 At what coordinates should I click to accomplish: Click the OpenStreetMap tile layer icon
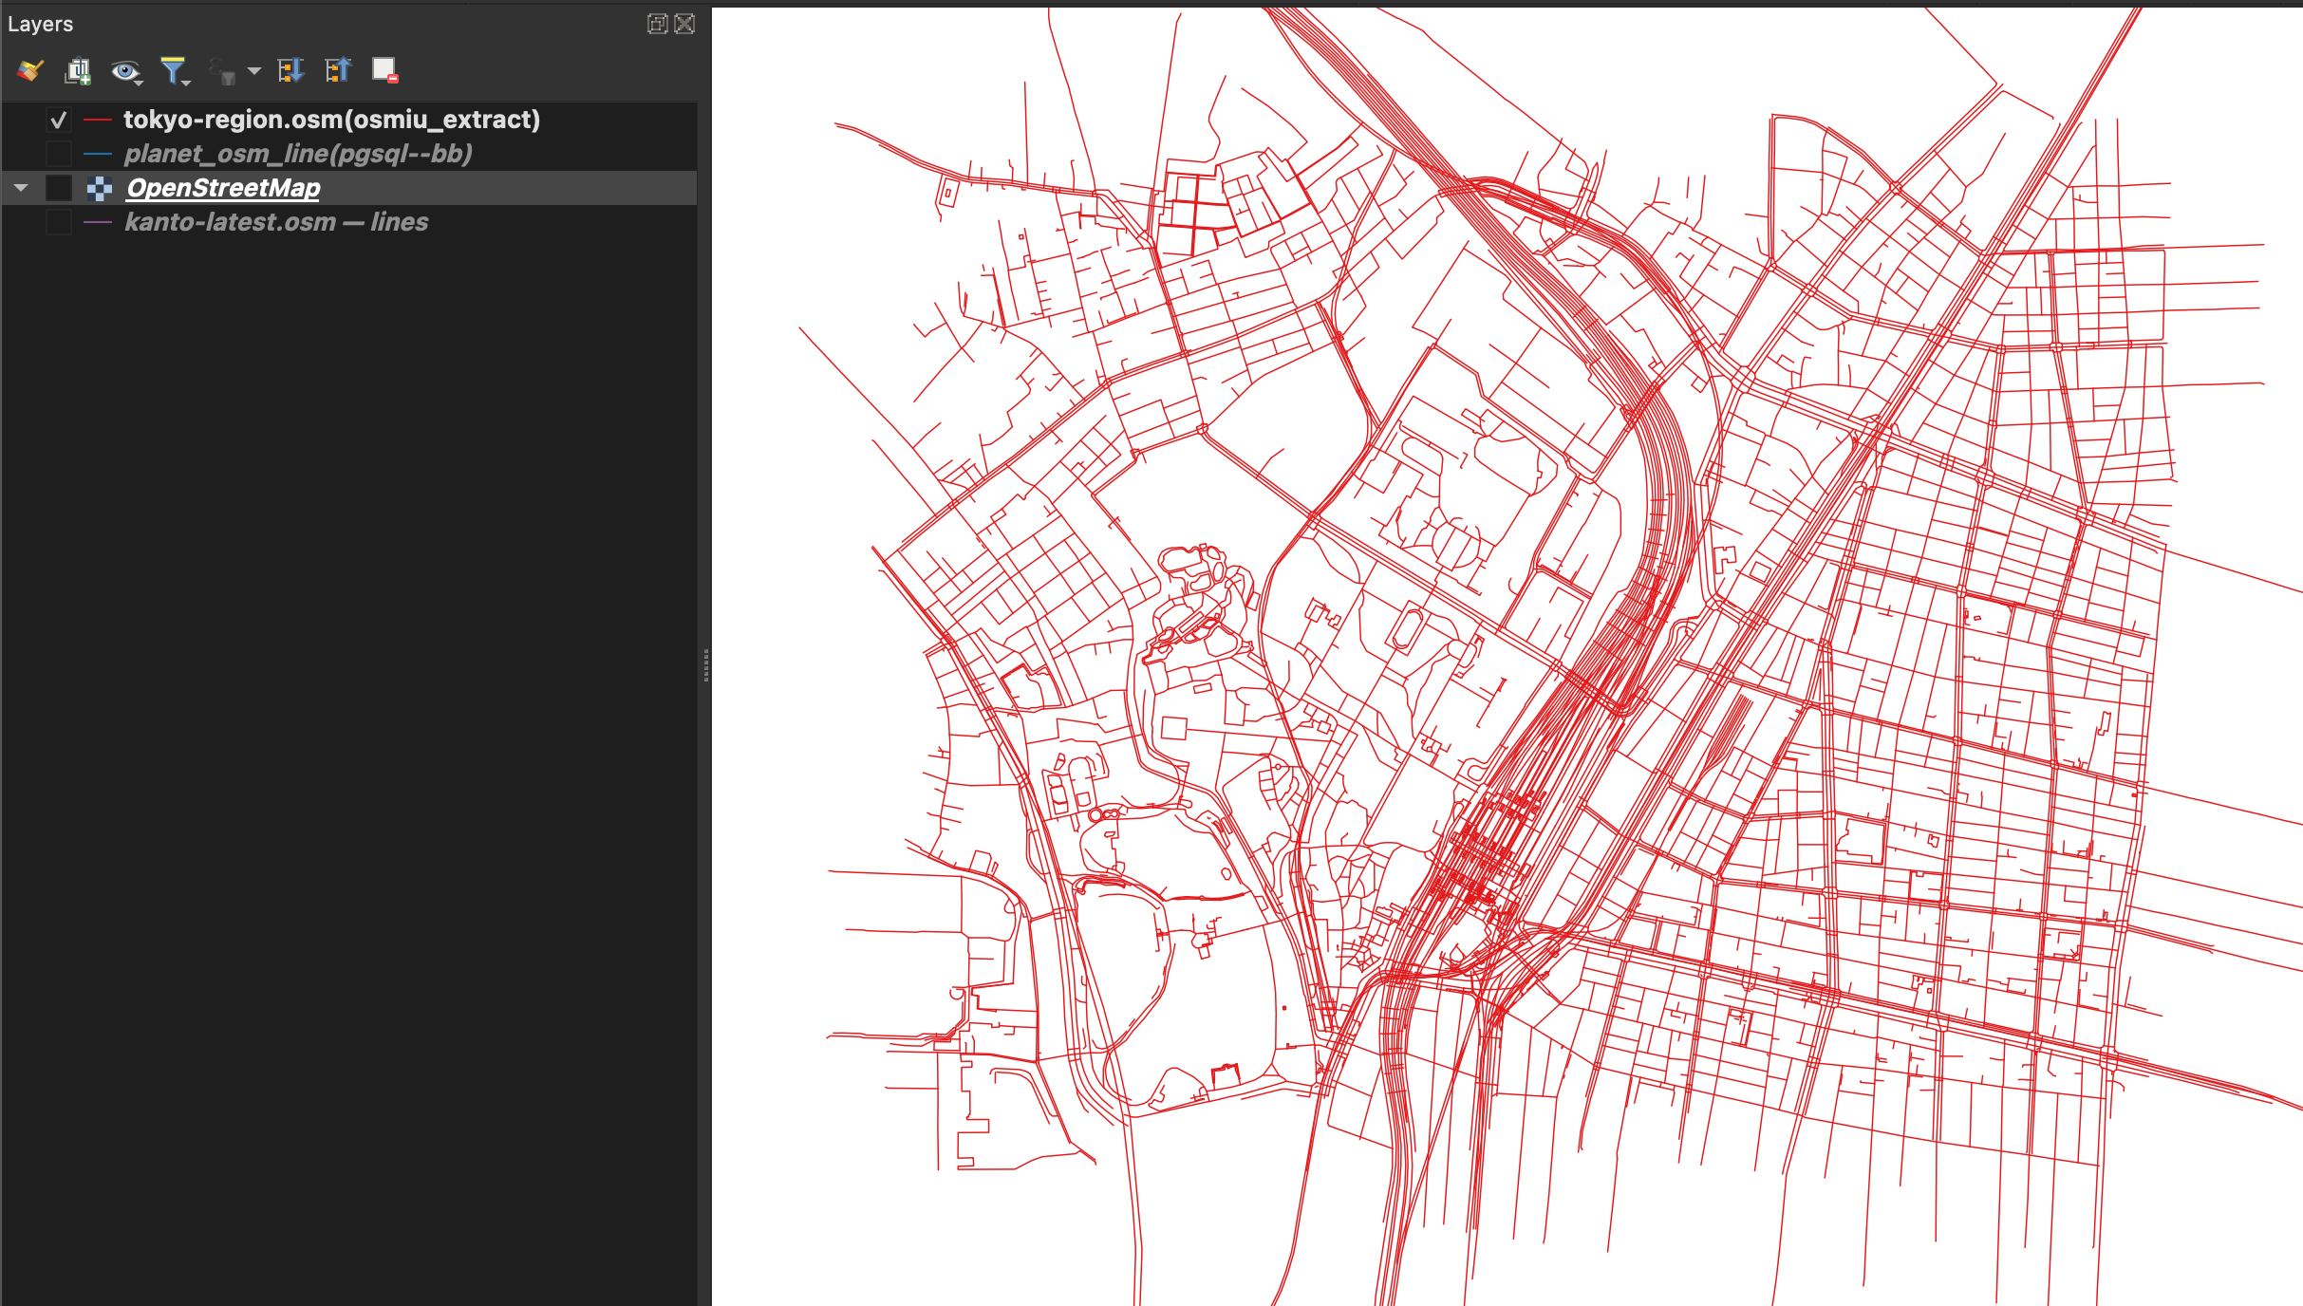[x=98, y=187]
